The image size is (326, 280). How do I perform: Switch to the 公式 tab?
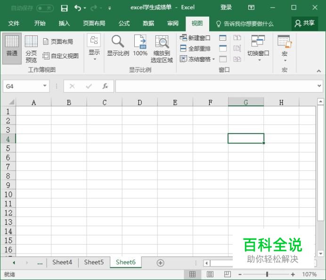(x=124, y=23)
